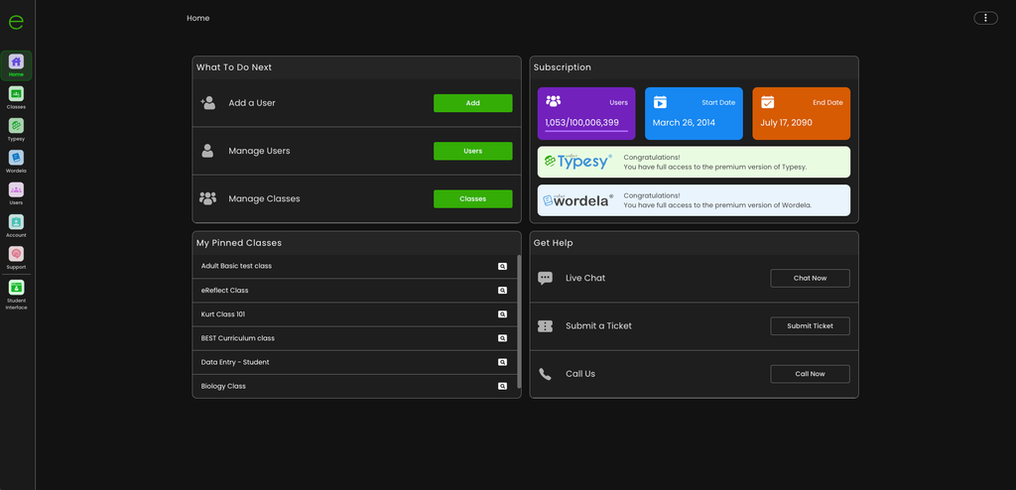
Task: Open Wordela in sidebar
Action: point(16,162)
